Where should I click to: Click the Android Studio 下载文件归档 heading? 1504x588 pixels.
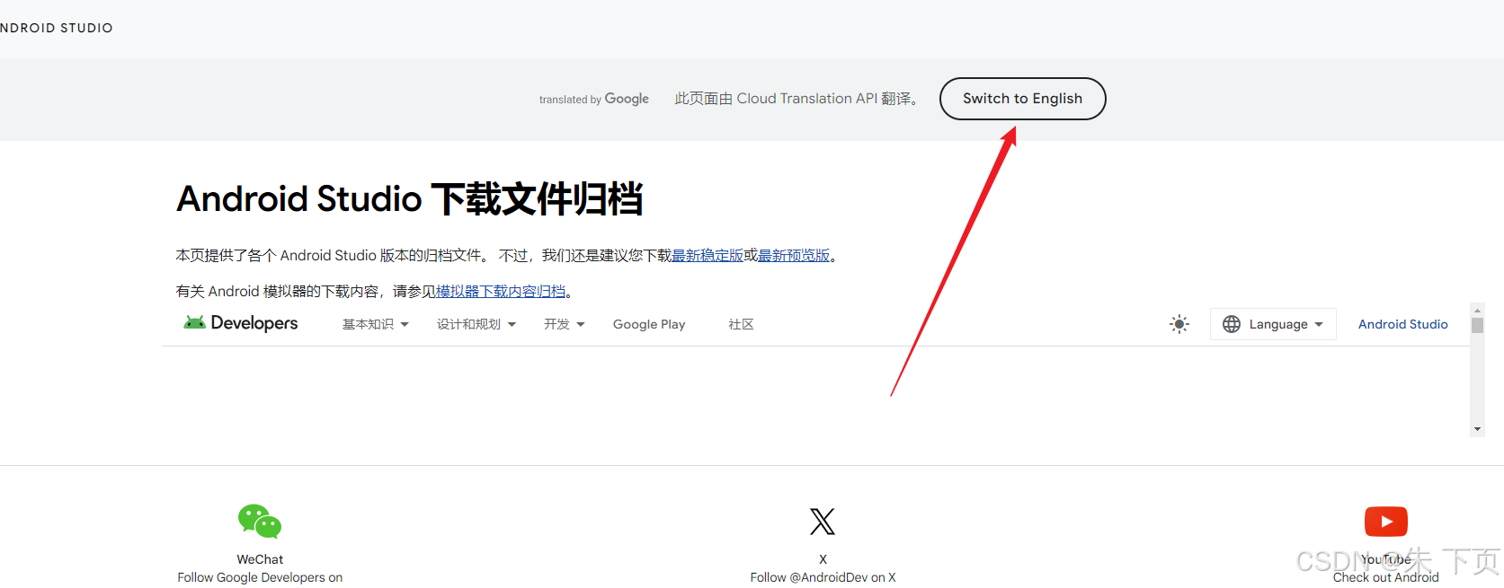tap(410, 198)
